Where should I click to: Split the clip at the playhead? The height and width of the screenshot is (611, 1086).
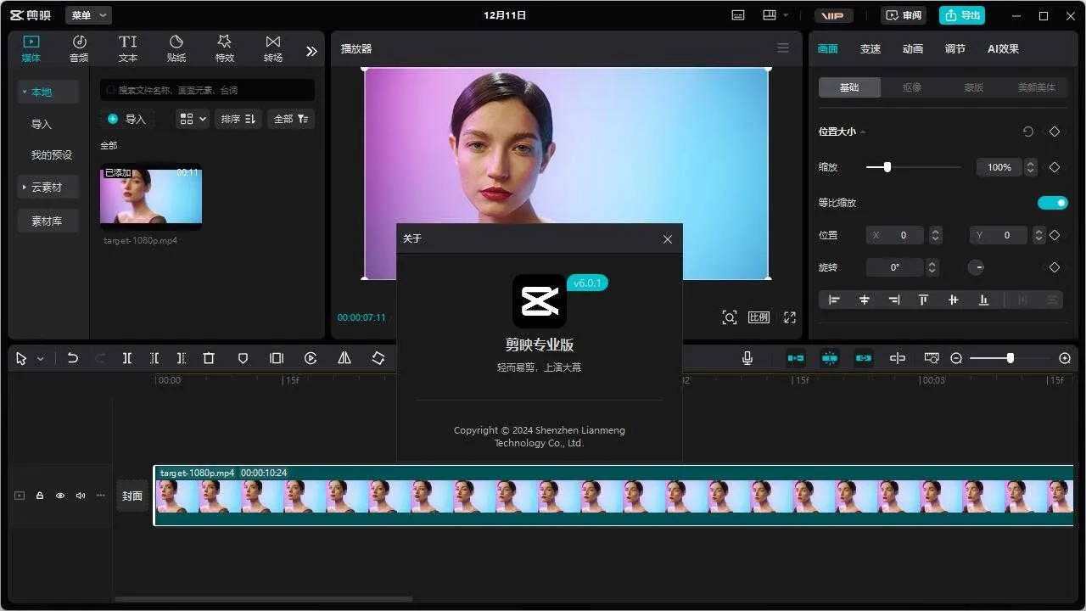point(127,357)
